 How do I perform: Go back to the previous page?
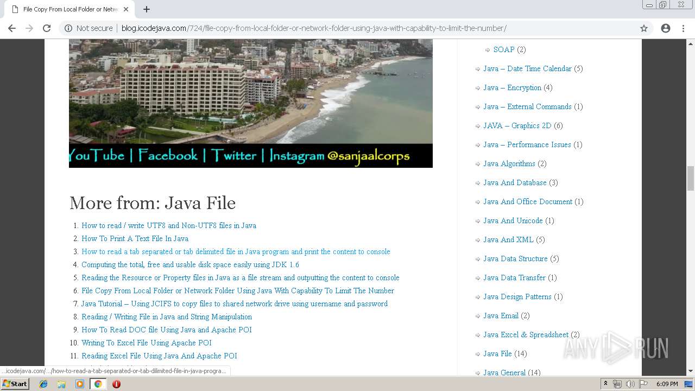click(x=12, y=28)
